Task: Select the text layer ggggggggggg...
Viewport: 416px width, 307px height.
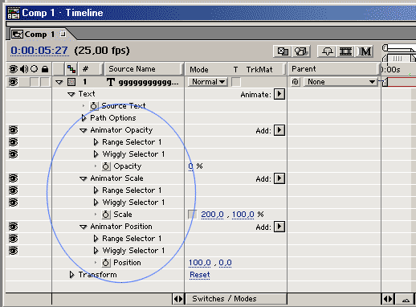Action: pyautogui.click(x=148, y=82)
